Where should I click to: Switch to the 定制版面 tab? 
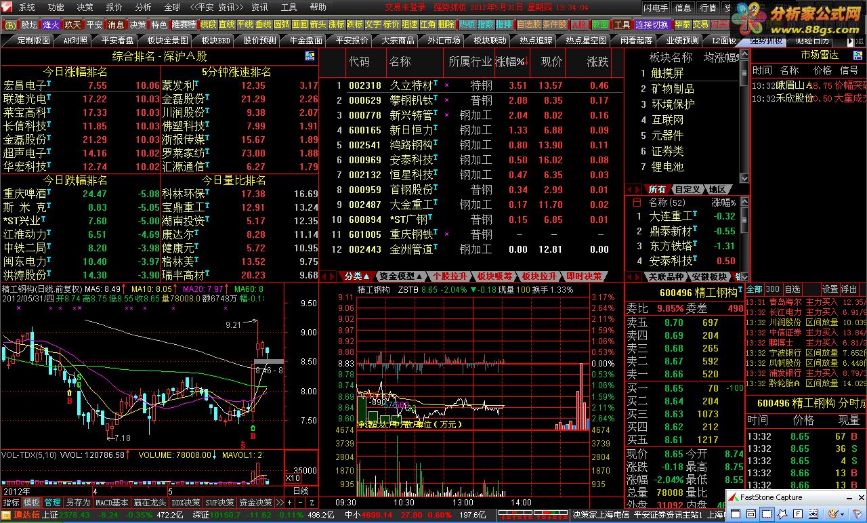(33, 41)
